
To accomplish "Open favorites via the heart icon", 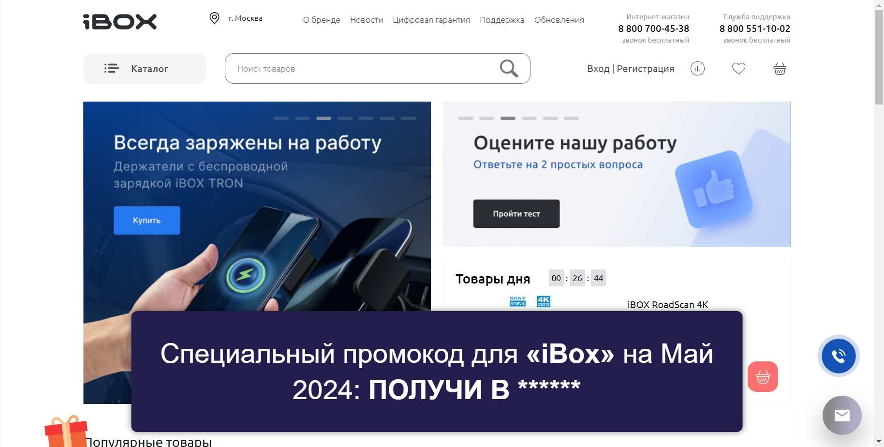I will click(738, 69).
